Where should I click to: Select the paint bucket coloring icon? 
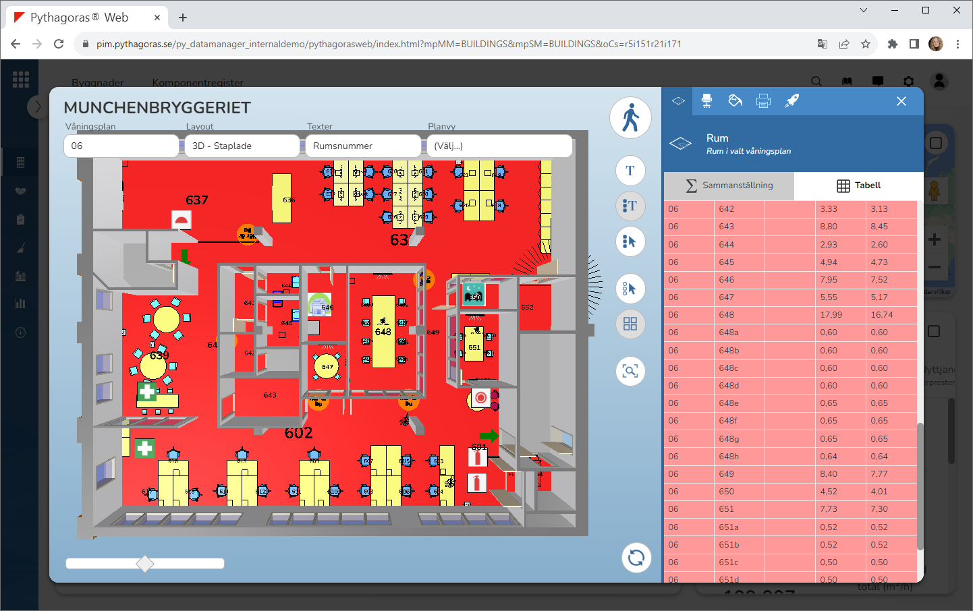[735, 101]
